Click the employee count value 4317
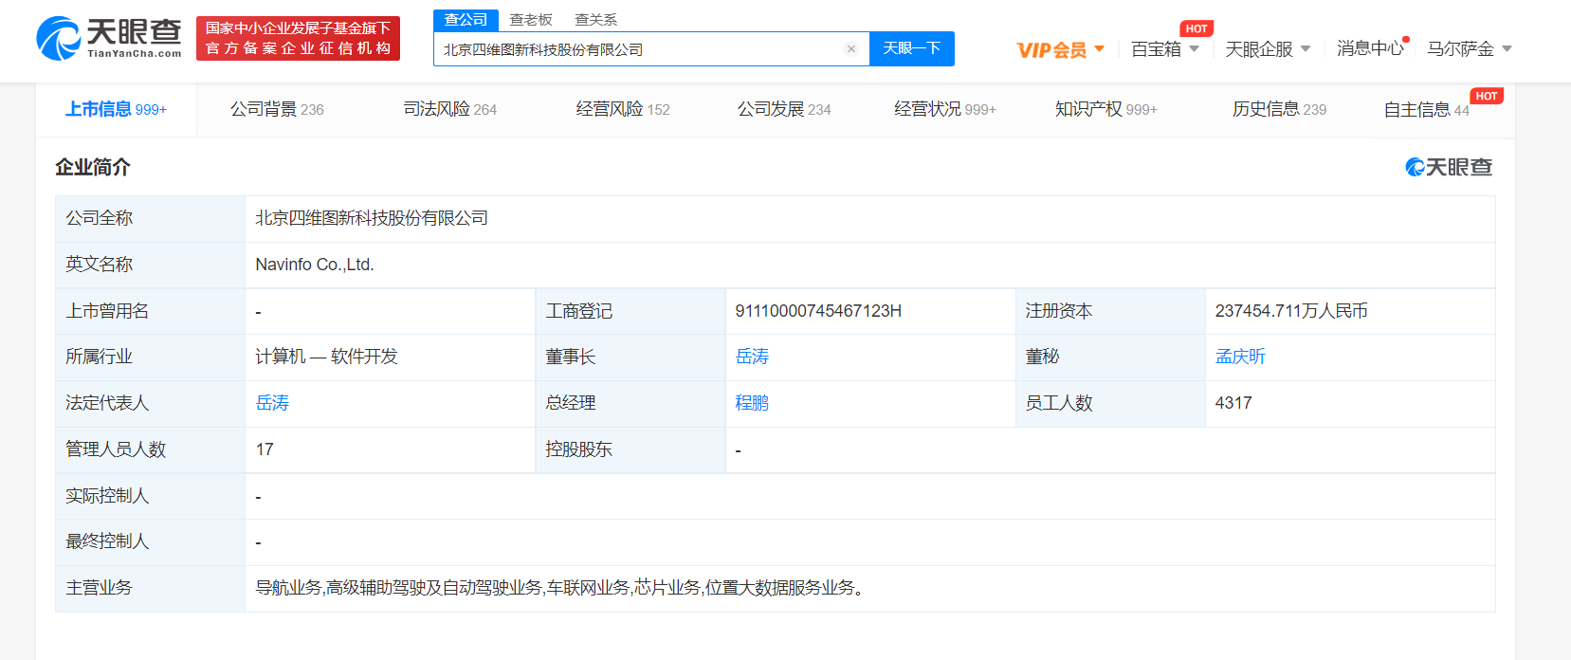The height and width of the screenshot is (660, 1571). pyautogui.click(x=1233, y=403)
